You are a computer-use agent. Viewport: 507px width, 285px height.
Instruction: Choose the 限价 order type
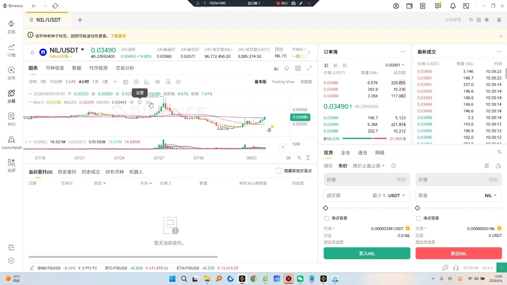pos(328,166)
